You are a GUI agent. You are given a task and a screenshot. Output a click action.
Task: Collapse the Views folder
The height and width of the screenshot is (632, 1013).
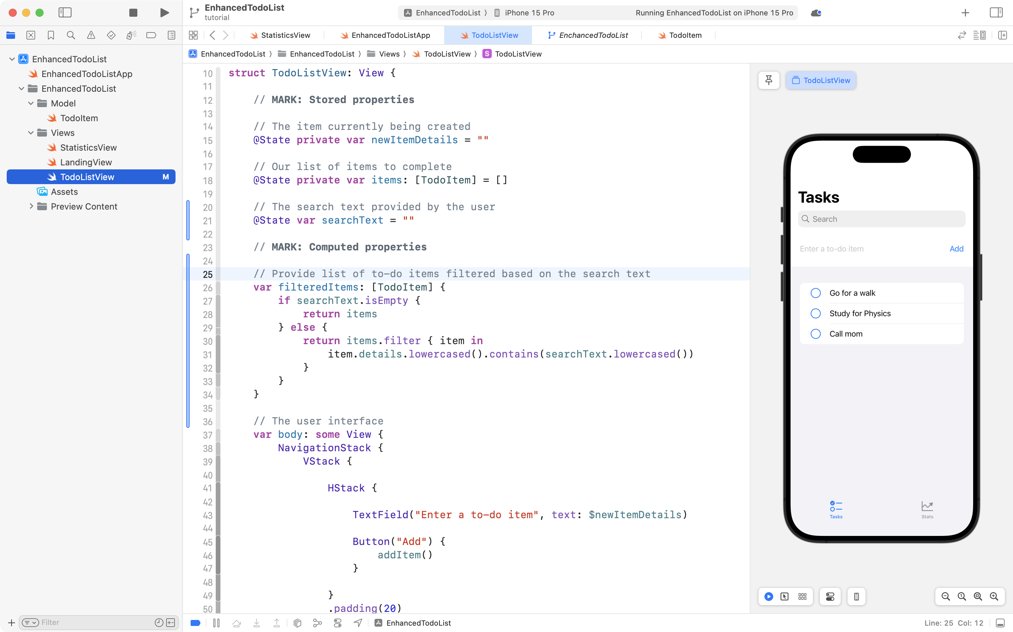tap(30, 133)
